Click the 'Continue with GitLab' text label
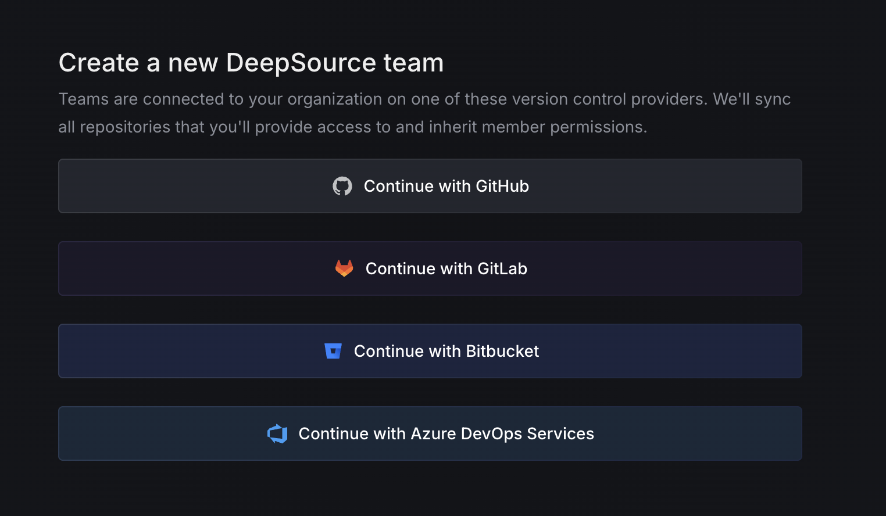The image size is (886, 516). (446, 268)
